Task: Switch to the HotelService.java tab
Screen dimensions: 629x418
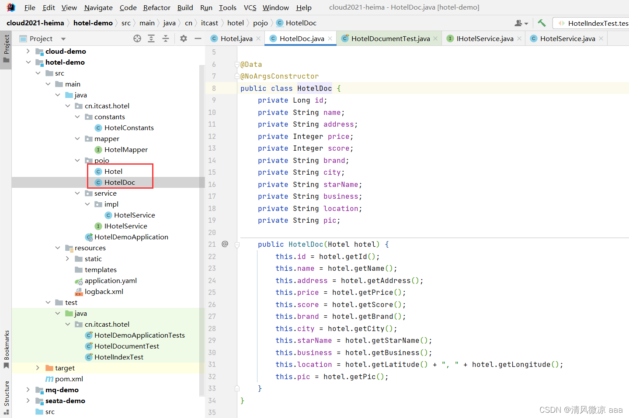Action: [x=567, y=38]
